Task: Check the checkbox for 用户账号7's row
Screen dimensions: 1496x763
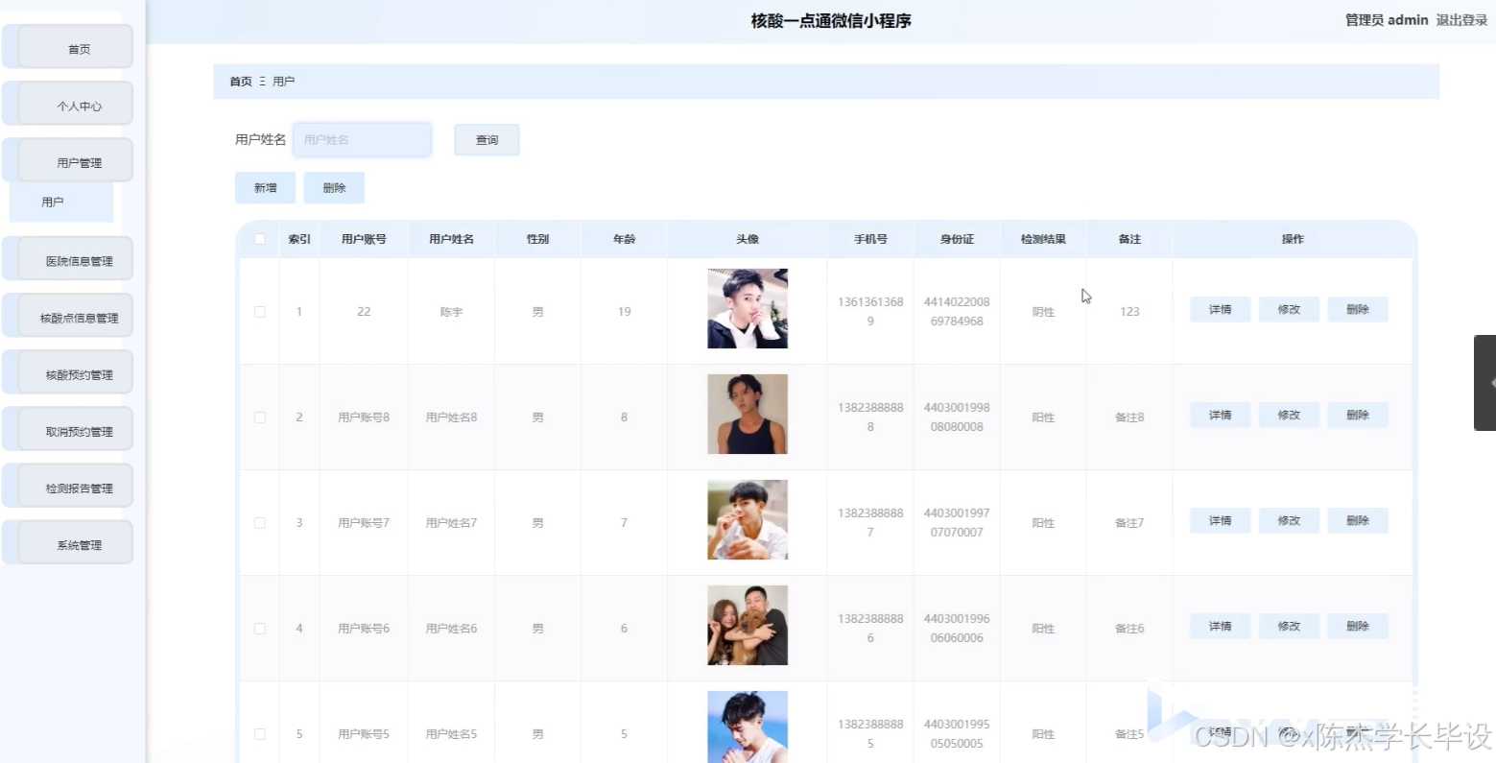Action: [x=259, y=522]
